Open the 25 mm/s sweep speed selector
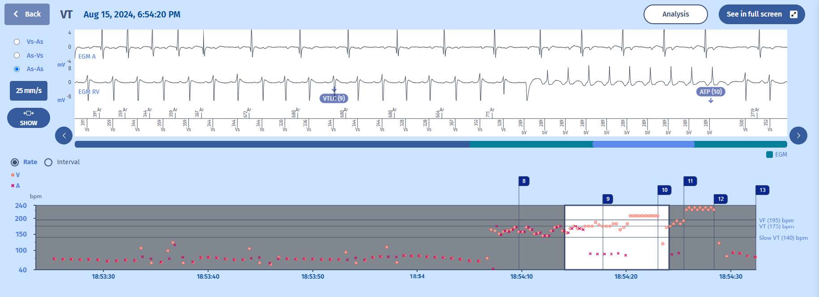This screenshot has height=297, width=819. (x=29, y=91)
